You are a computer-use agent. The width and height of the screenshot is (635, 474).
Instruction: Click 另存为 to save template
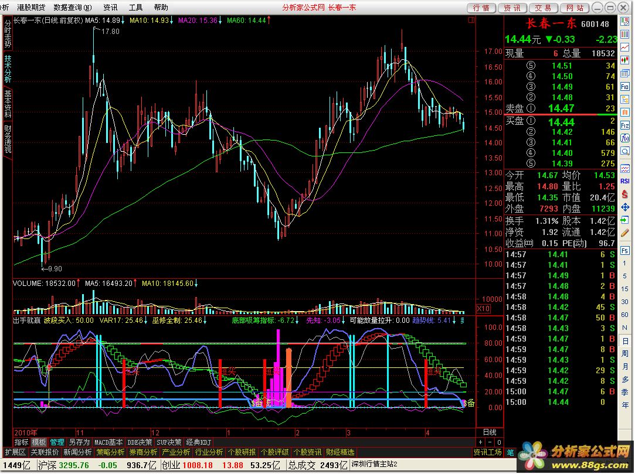click(79, 442)
